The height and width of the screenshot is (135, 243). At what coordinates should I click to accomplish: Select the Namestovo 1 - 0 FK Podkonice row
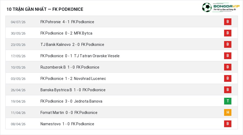click(122, 124)
